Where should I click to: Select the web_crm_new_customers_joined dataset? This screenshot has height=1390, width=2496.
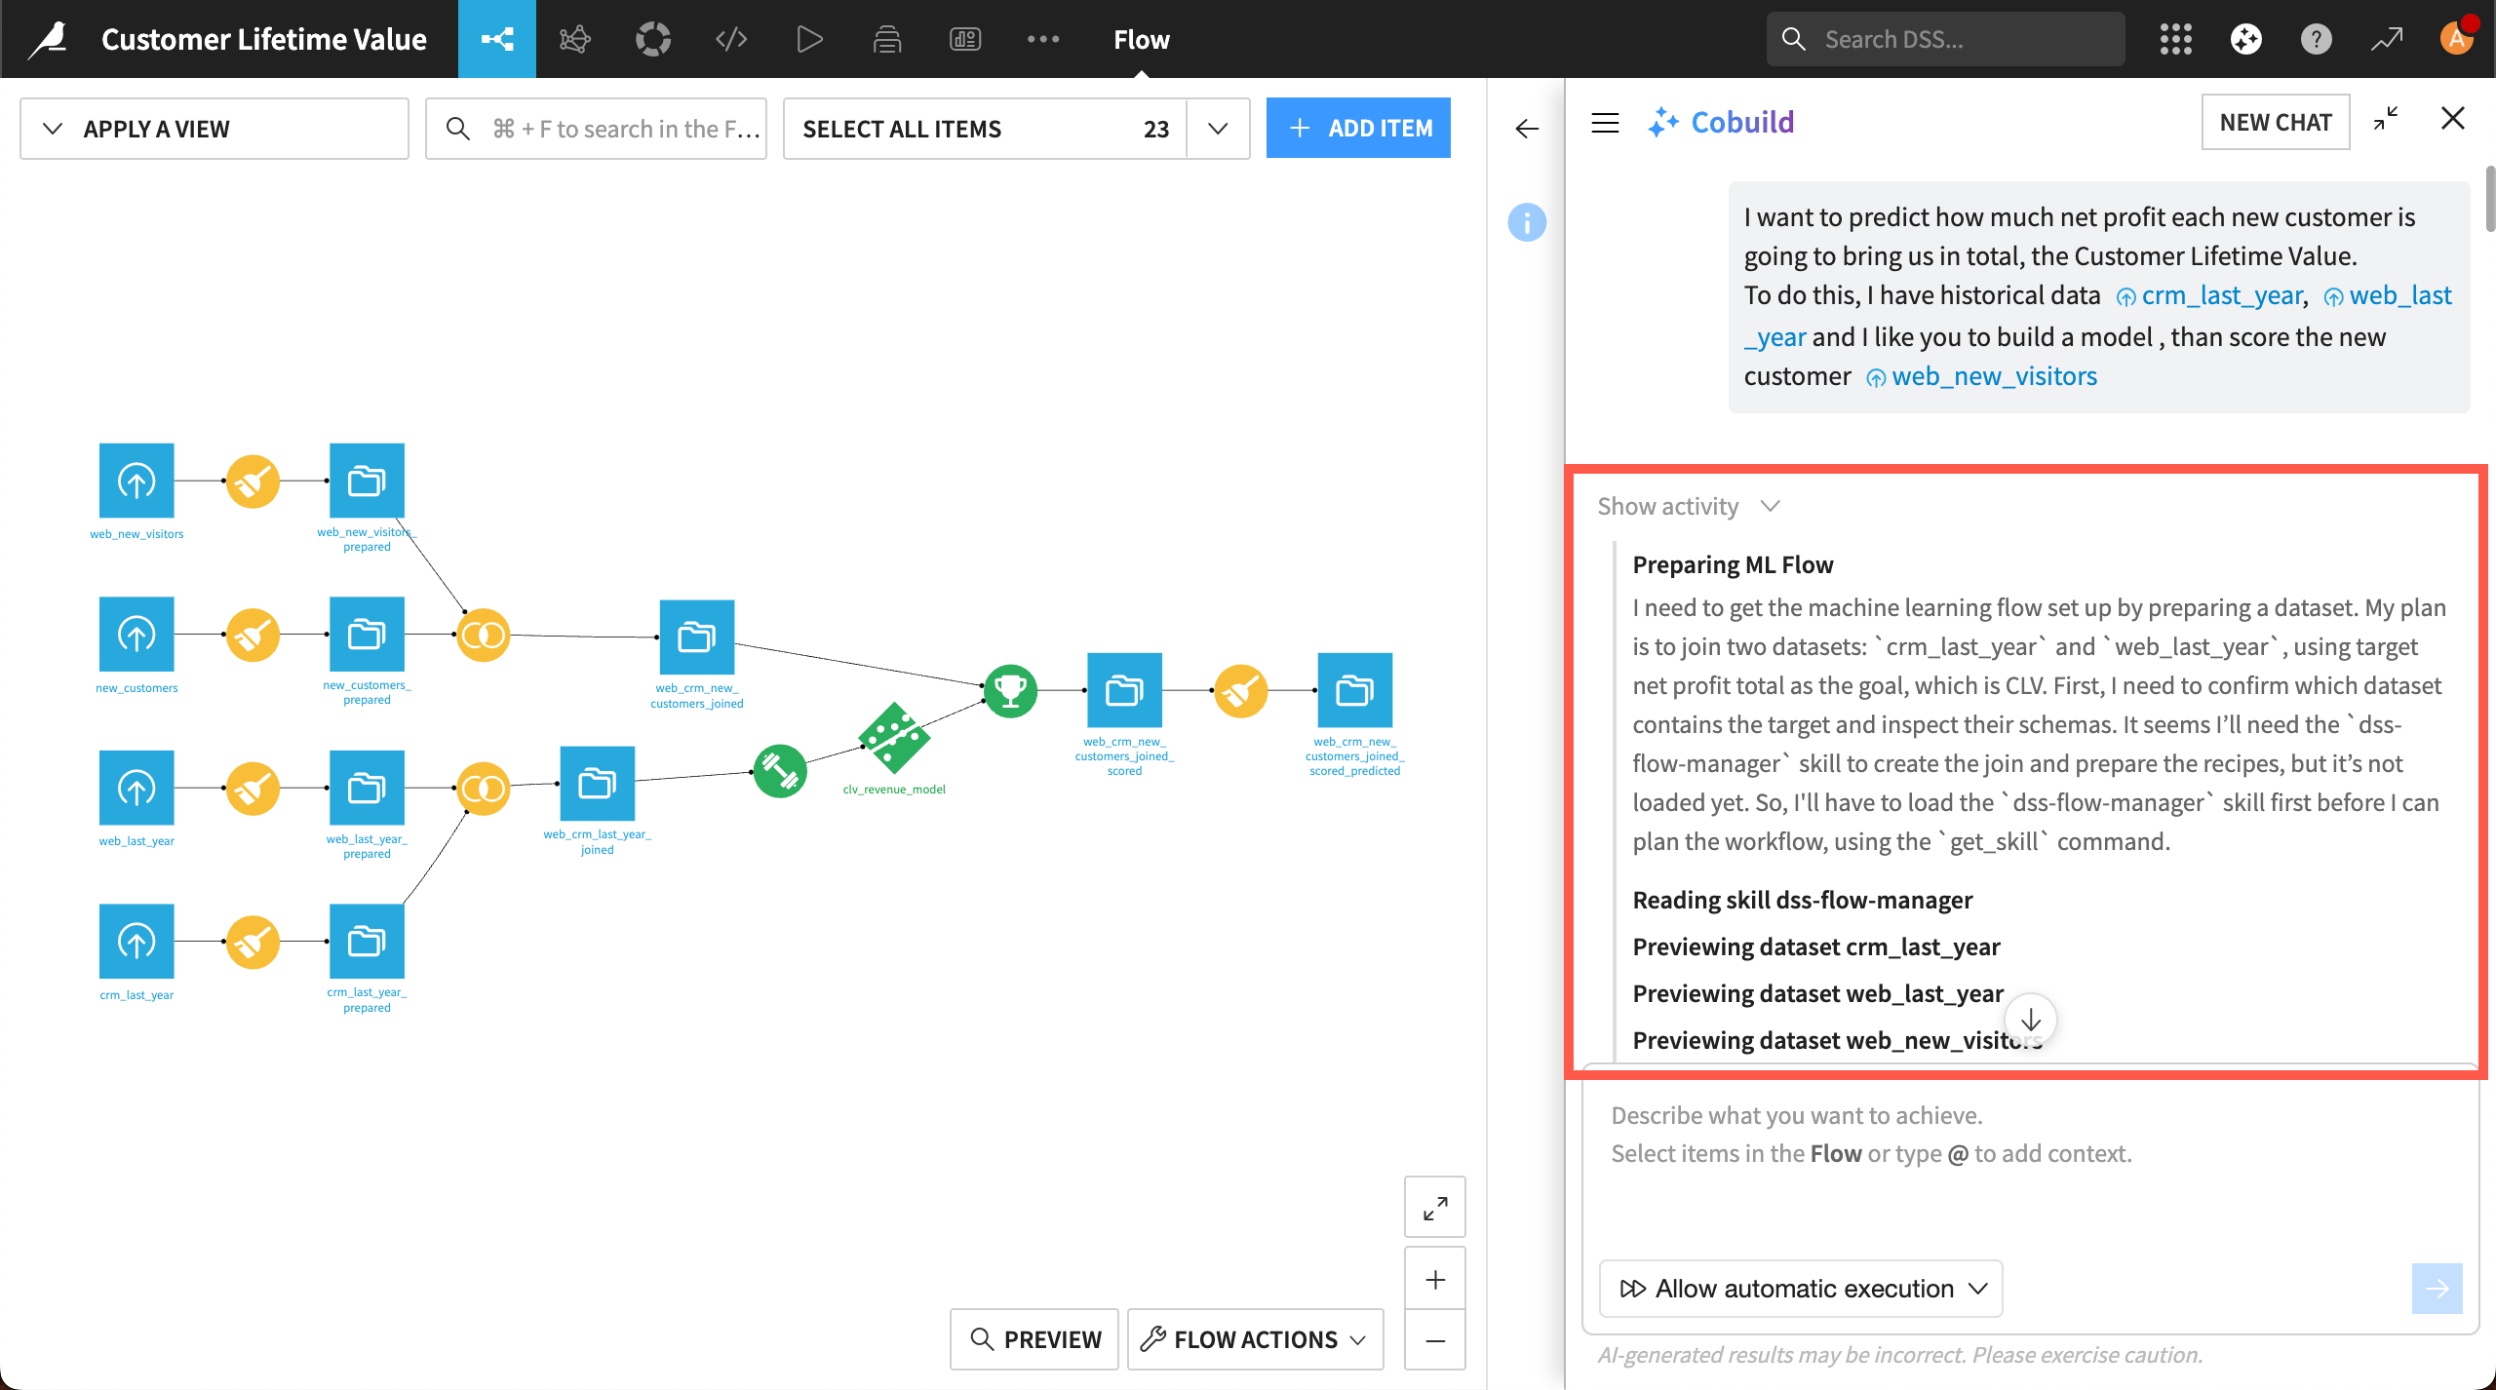(697, 637)
